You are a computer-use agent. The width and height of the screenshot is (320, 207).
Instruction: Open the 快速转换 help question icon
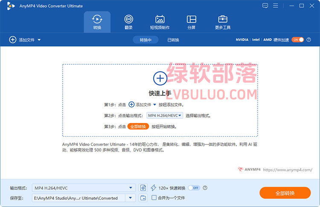(205, 188)
